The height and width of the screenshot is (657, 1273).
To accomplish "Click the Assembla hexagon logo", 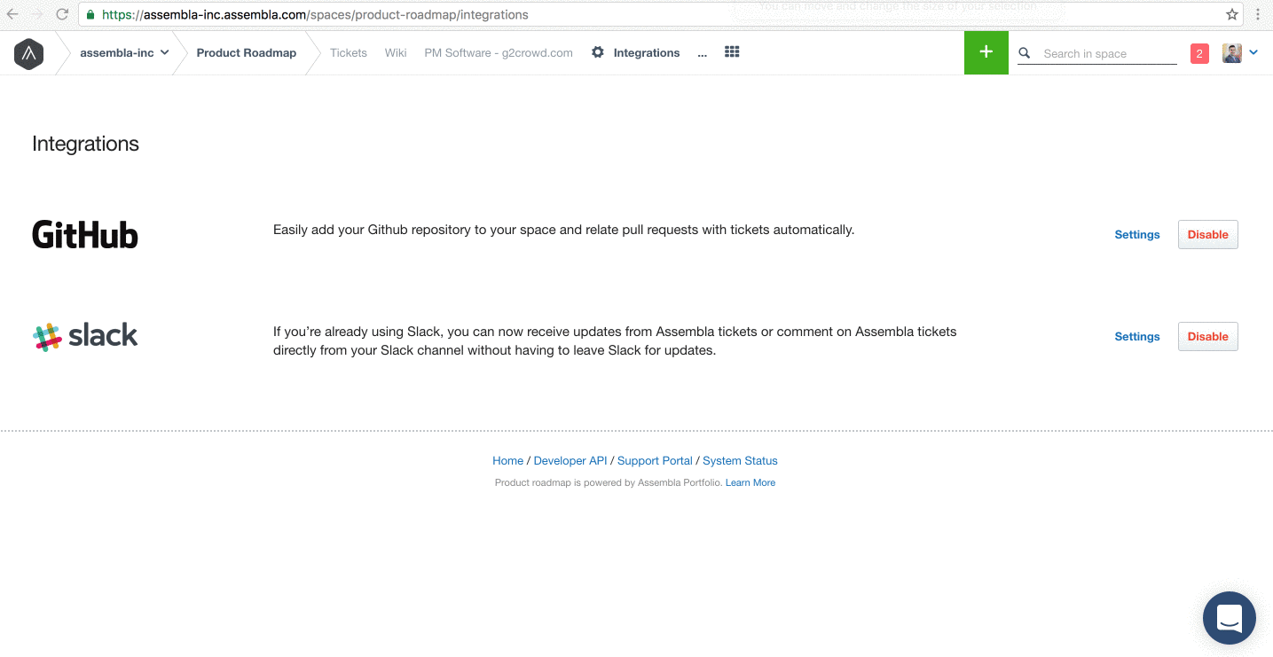I will pyautogui.click(x=28, y=53).
